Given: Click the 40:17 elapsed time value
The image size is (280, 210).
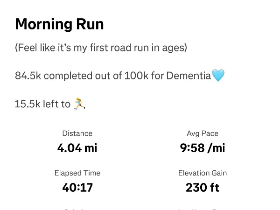Looking at the screenshot, I should tap(77, 188).
